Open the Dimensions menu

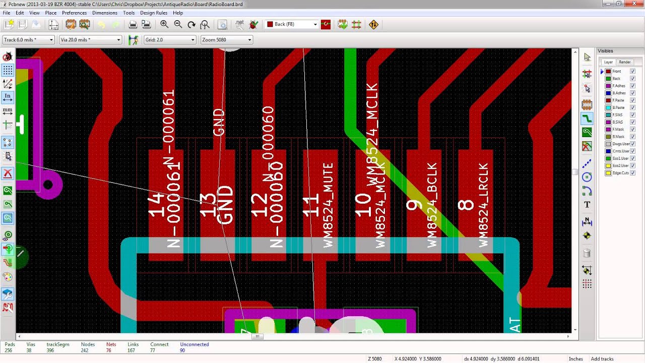point(105,13)
